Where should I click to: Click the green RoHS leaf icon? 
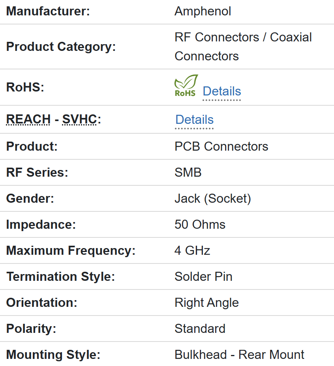pyautogui.click(x=186, y=86)
